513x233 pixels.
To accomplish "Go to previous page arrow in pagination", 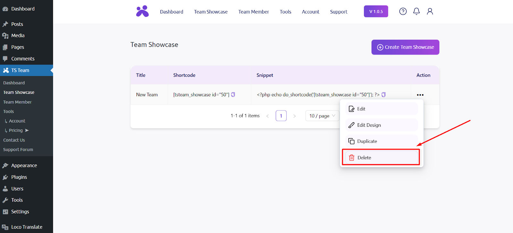I will [x=267, y=116].
